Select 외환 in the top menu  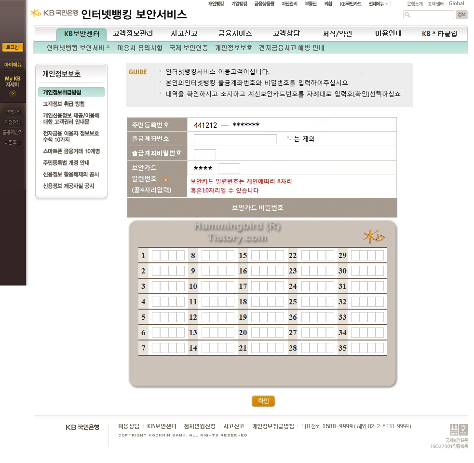328,4
